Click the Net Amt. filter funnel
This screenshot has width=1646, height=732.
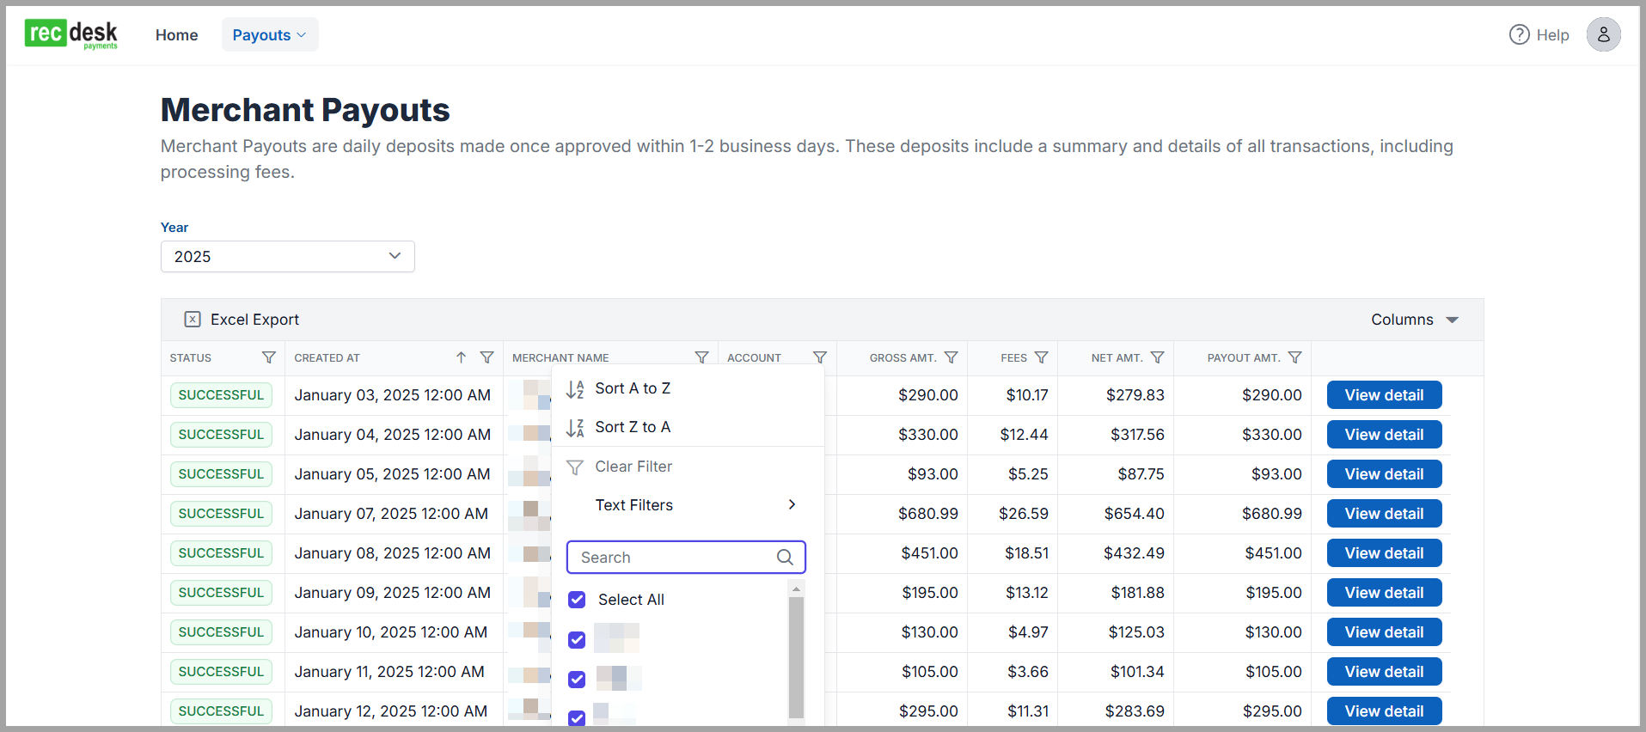1157,357
